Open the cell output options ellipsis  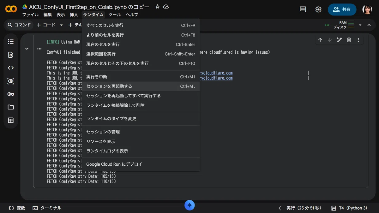coord(39,49)
